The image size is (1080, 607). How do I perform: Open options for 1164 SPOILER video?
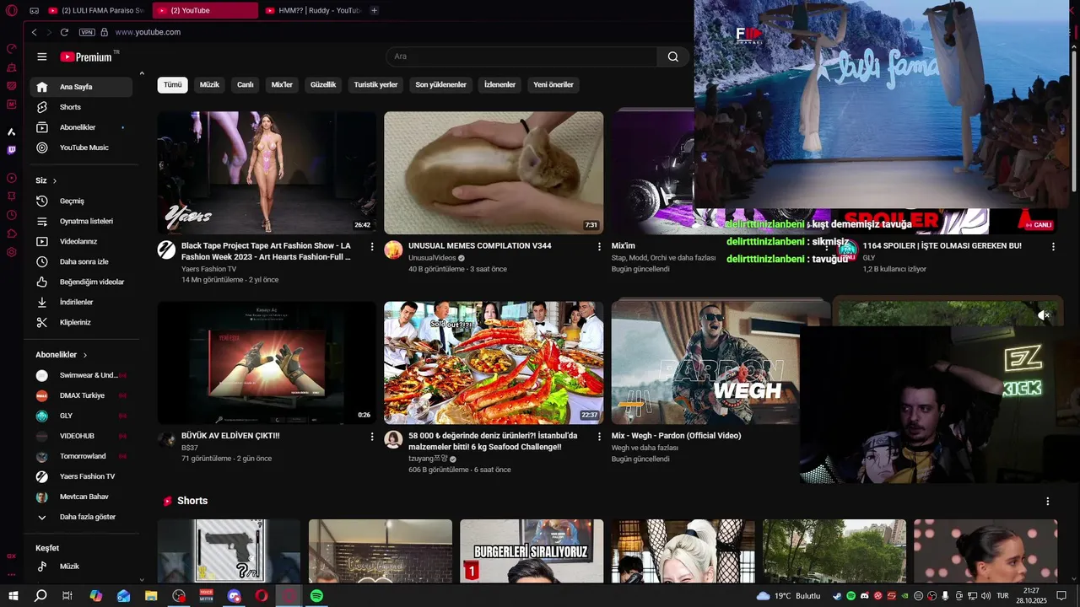[x=1053, y=246]
